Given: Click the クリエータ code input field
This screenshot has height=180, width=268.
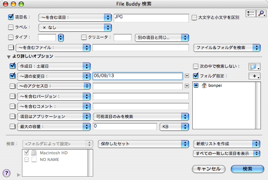Looking at the screenshot, I should pyautogui.click(x=123, y=37).
